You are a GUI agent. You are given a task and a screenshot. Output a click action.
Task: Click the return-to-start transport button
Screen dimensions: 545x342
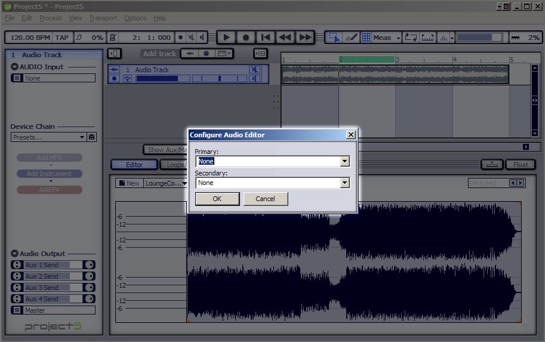[x=265, y=37]
